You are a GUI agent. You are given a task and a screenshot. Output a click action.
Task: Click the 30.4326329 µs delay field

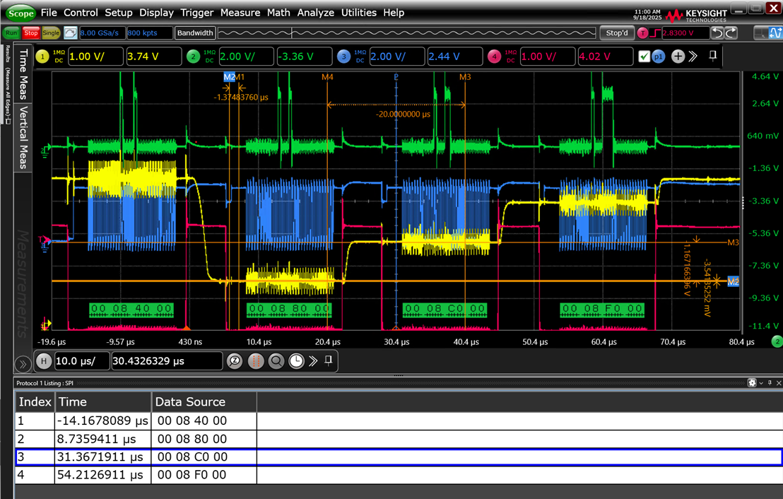click(167, 360)
